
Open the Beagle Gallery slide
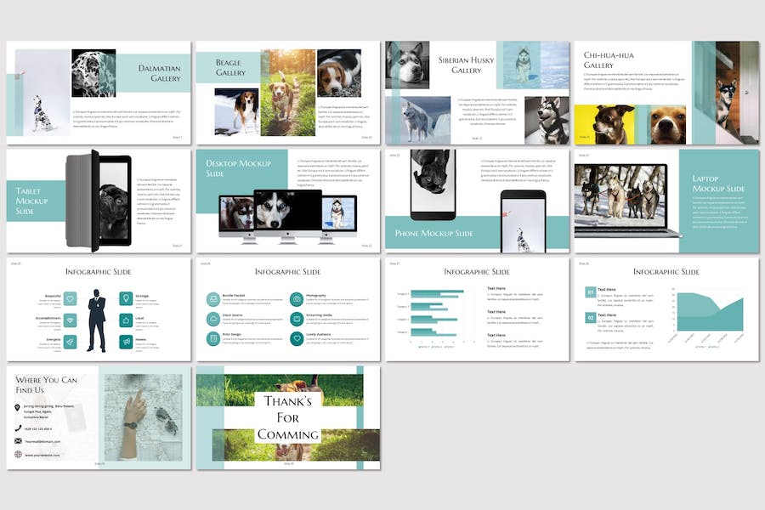pyautogui.click(x=288, y=93)
